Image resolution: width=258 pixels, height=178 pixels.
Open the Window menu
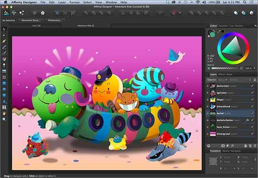(111, 2)
